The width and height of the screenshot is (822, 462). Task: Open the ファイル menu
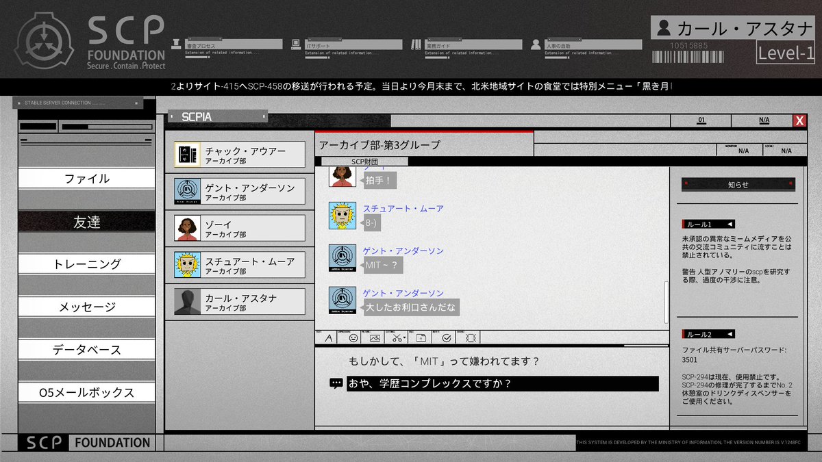(87, 179)
